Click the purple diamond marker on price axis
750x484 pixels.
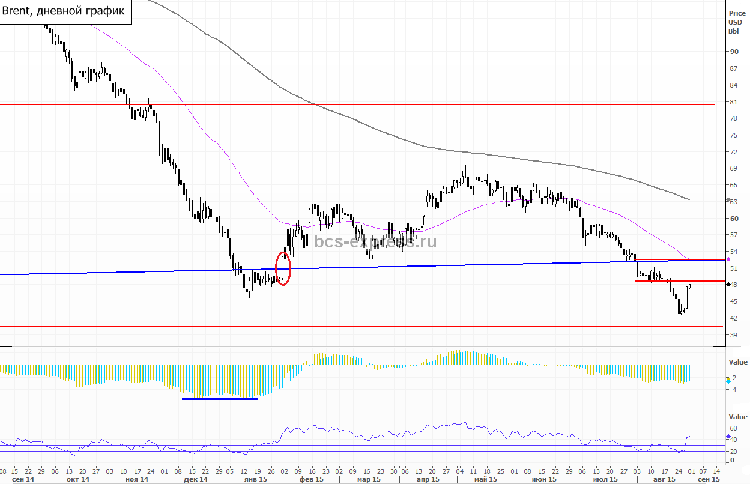(x=728, y=259)
